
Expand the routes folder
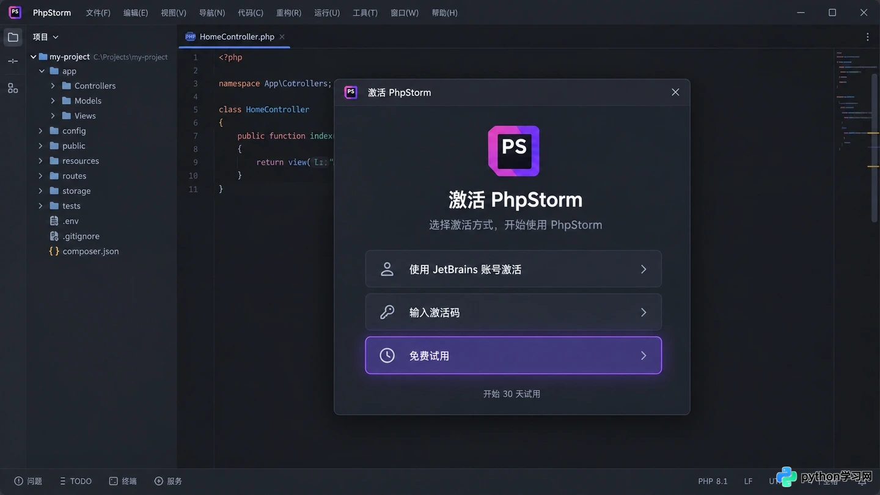[41, 176]
